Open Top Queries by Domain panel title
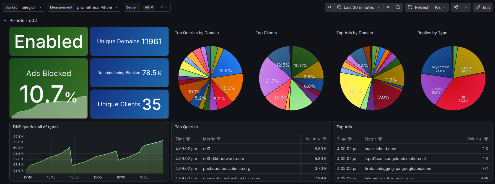Screen dimensions: 495x184 click(197, 33)
